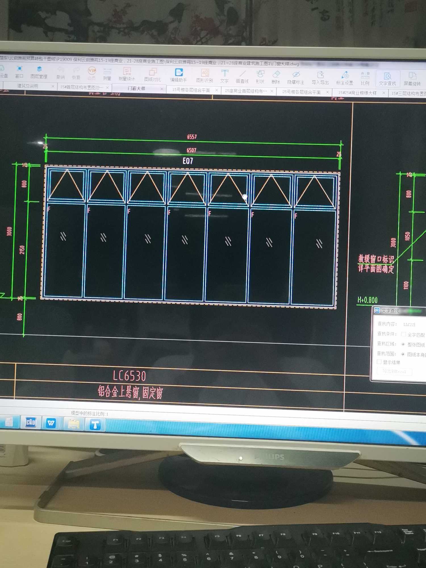426x568 pixels.
Task: Open WPS app in taskbar
Action: 51,423
